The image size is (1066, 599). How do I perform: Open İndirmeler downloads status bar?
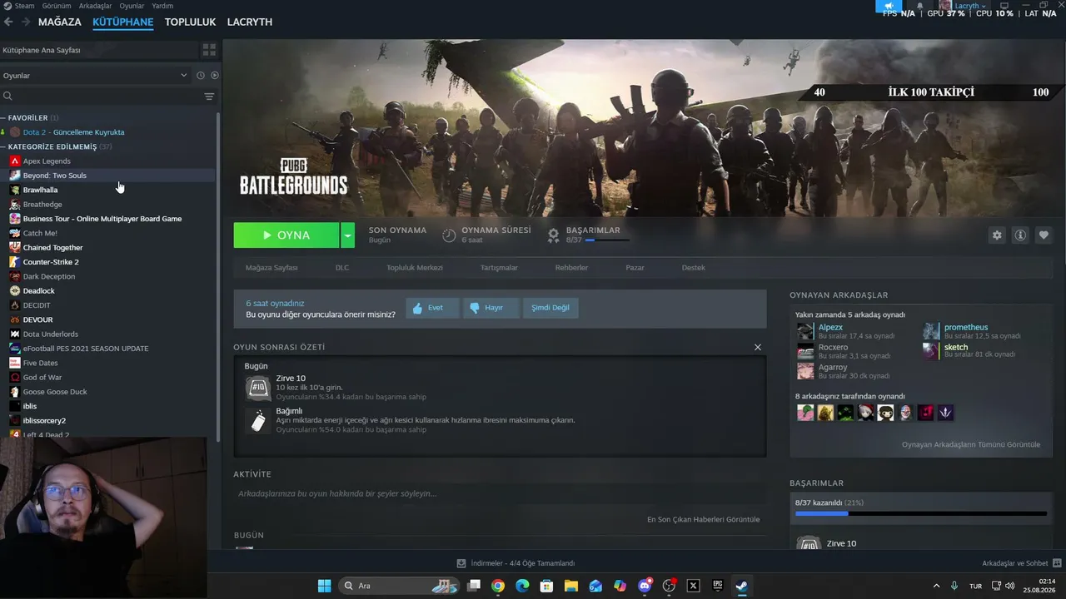coord(516,563)
